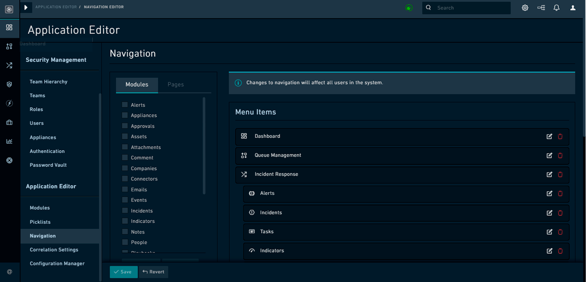Open the automation lightning icon in sidebar
The image size is (586, 282).
click(x=9, y=103)
